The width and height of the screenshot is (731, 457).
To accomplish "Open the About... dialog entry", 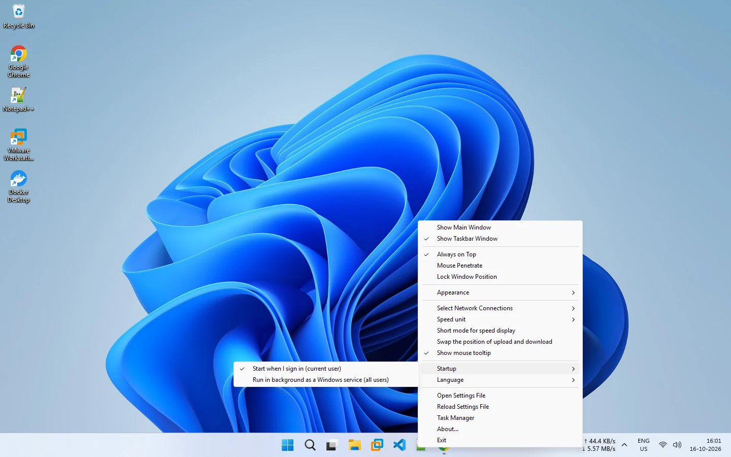I will [500, 429].
